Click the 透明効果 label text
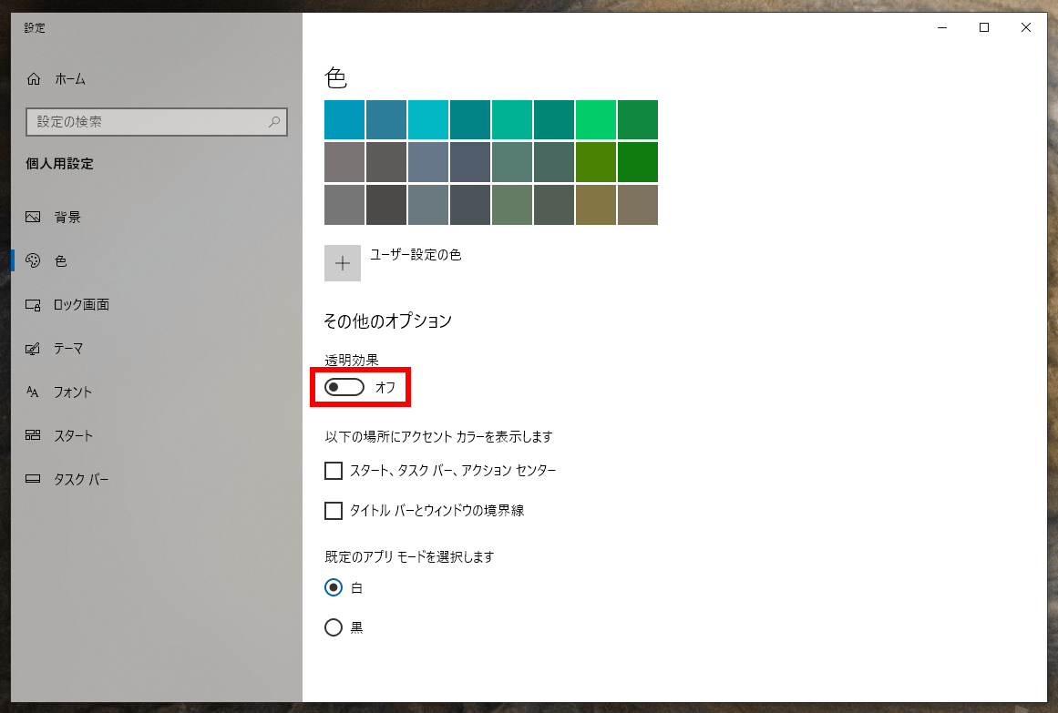Image resolution: width=1058 pixels, height=713 pixels. coord(352,361)
